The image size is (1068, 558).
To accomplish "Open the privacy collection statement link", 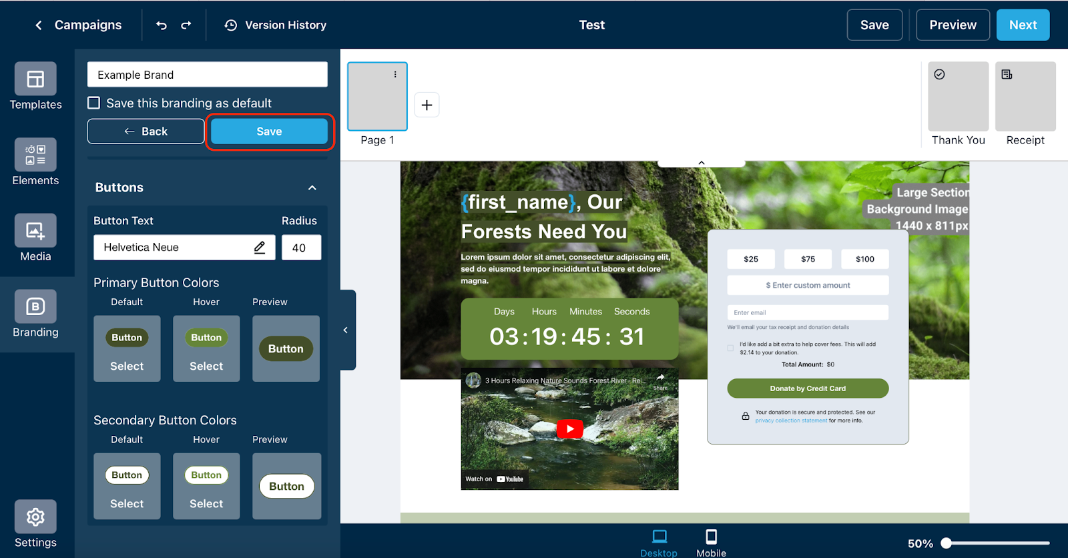I will click(x=791, y=421).
